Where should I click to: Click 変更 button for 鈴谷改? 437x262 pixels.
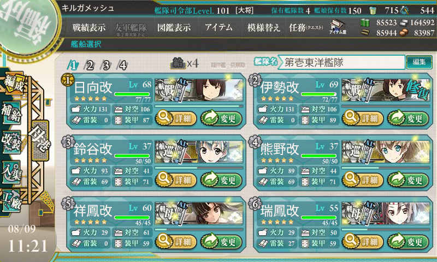[x=222, y=180]
